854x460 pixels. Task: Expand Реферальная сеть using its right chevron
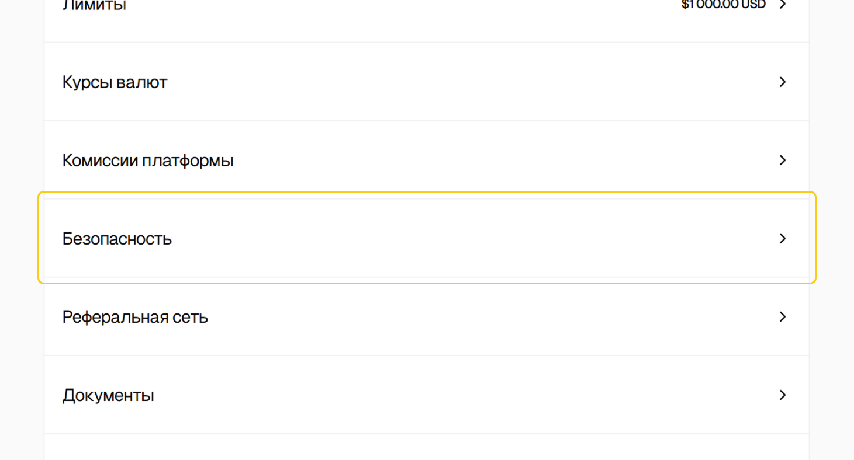783,317
